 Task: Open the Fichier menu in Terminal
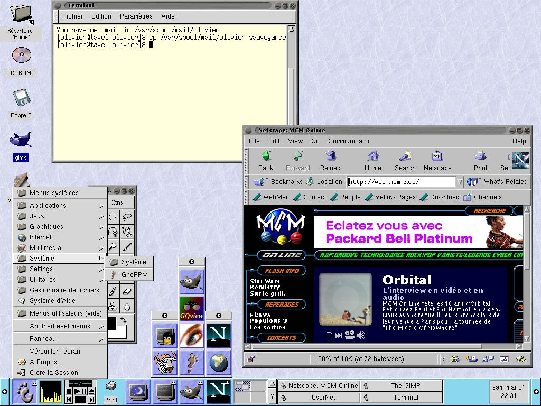(72, 16)
